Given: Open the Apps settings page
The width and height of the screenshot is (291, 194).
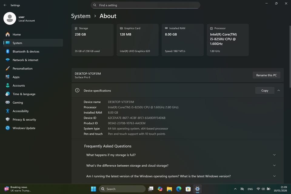Looking at the screenshot, I should [x=33, y=77].
